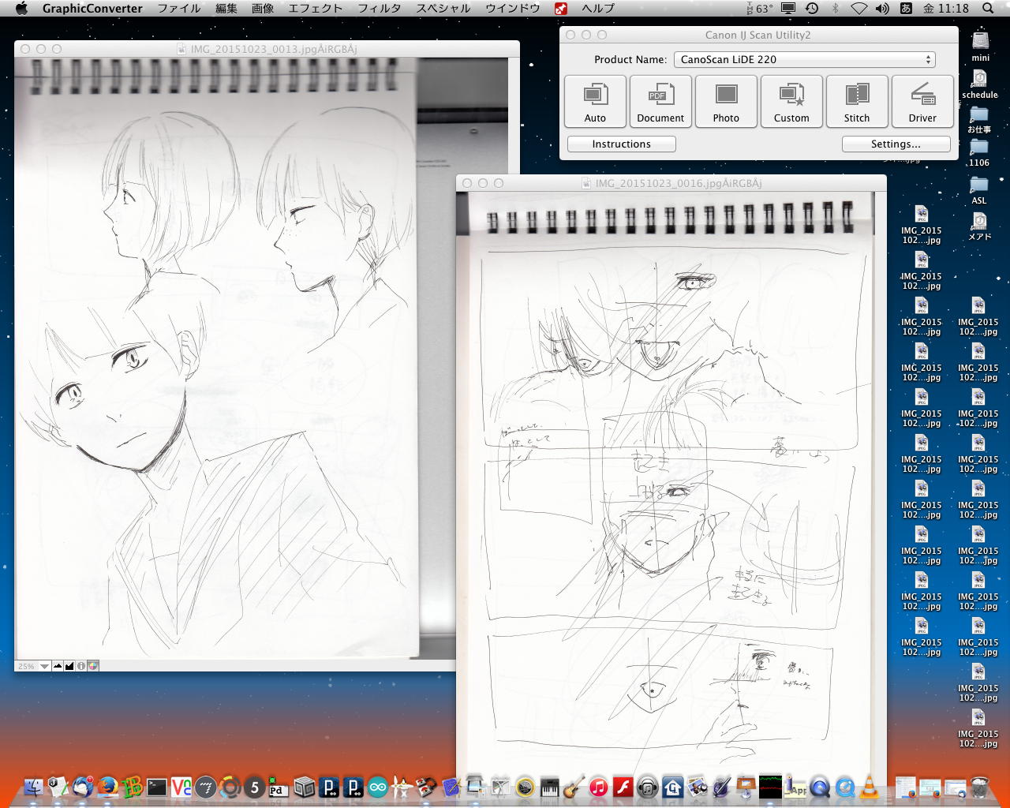Viewport: 1010px width, 808px height.
Task: Open the ウインドウ menu
Action: pyautogui.click(x=513, y=9)
